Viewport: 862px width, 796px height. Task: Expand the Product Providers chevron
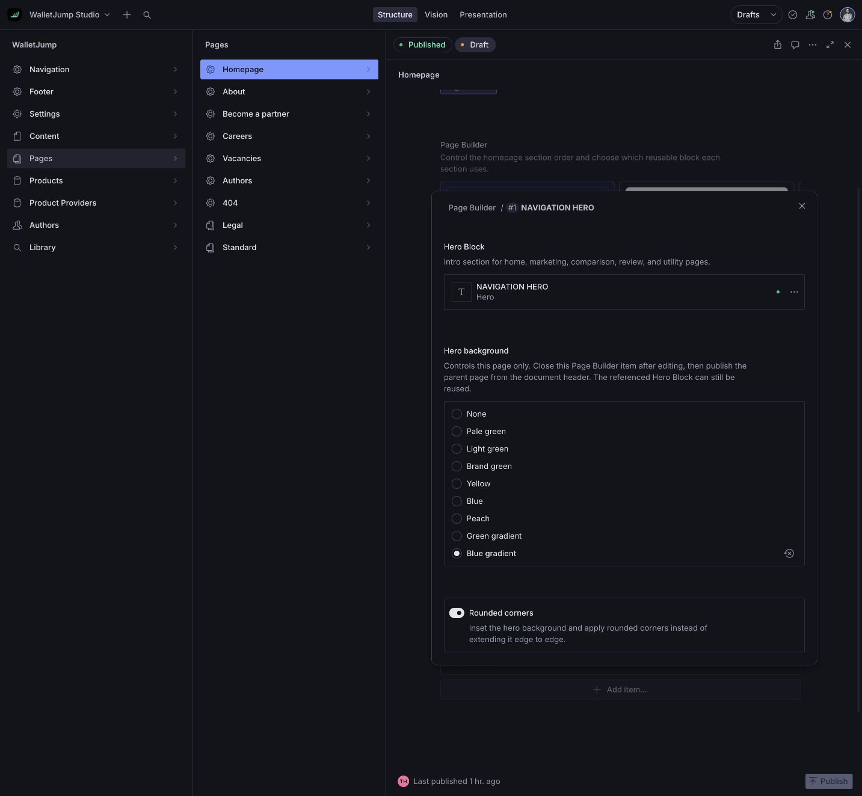coord(175,203)
